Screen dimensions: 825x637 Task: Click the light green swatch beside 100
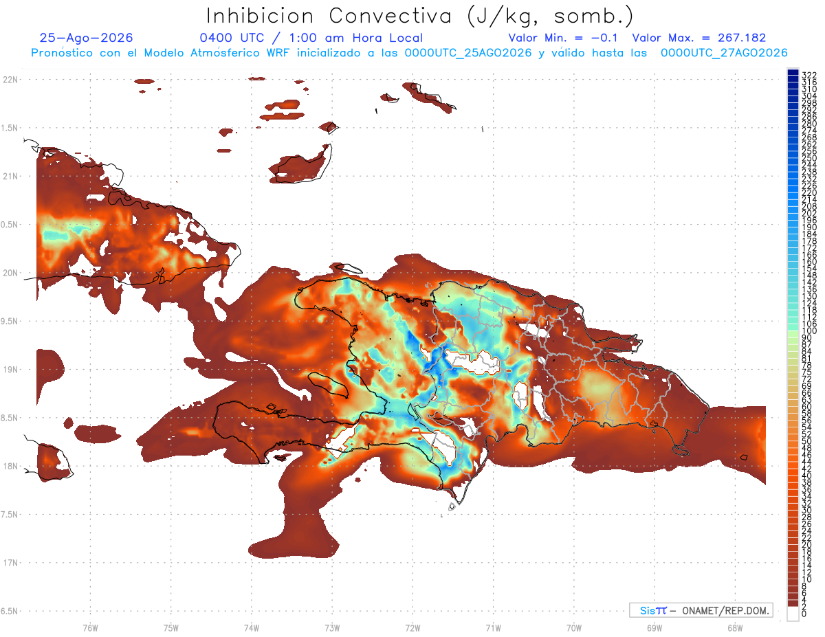pos(793,334)
